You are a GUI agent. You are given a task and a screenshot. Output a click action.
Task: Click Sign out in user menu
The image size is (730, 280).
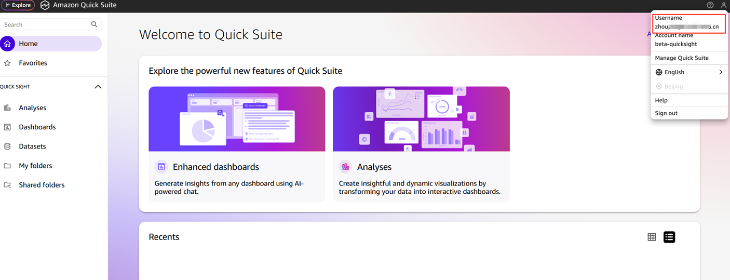click(666, 113)
